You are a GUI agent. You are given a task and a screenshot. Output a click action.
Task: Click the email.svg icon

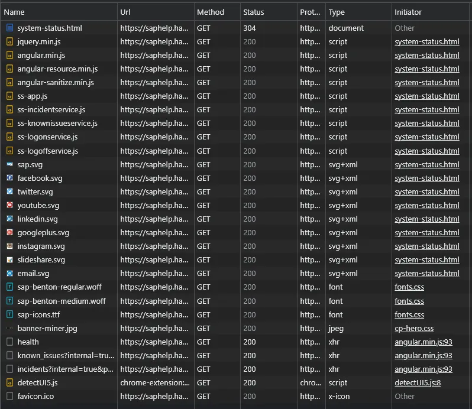pyautogui.click(x=9, y=274)
